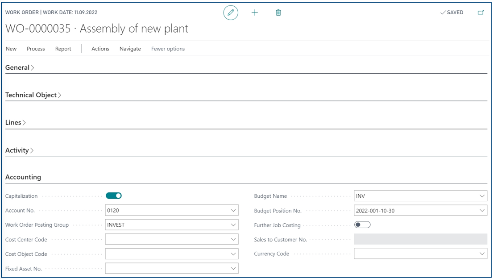This screenshot has height=279, width=493.
Task: Click the Budget Name field with INV
Action: click(420, 196)
